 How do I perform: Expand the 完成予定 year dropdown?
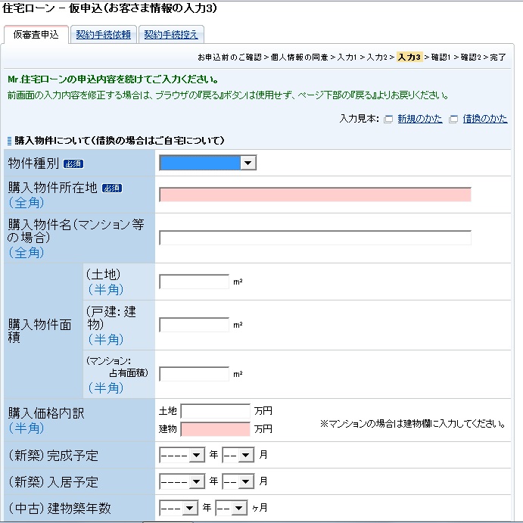(x=182, y=456)
